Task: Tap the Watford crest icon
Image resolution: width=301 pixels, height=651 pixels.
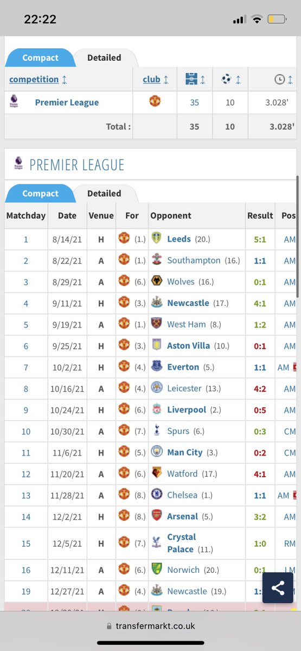Action: coord(157,474)
